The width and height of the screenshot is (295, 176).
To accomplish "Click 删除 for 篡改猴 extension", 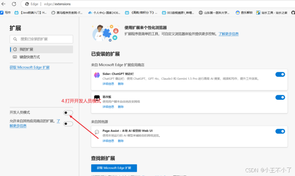I will 121,107.
